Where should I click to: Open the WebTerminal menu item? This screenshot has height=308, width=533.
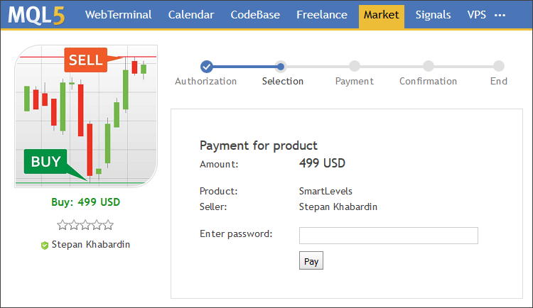[118, 15]
